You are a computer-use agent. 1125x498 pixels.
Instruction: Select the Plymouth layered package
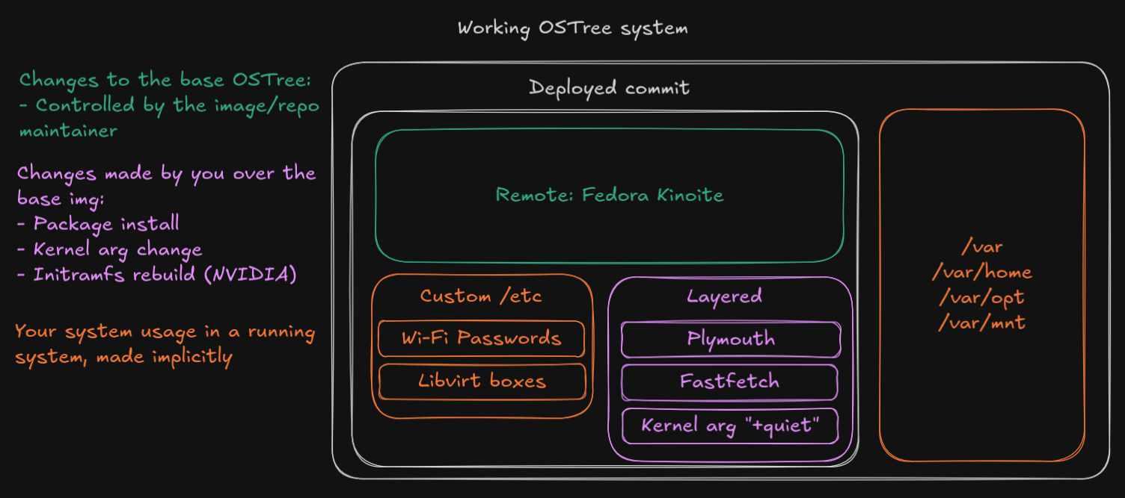[729, 339]
